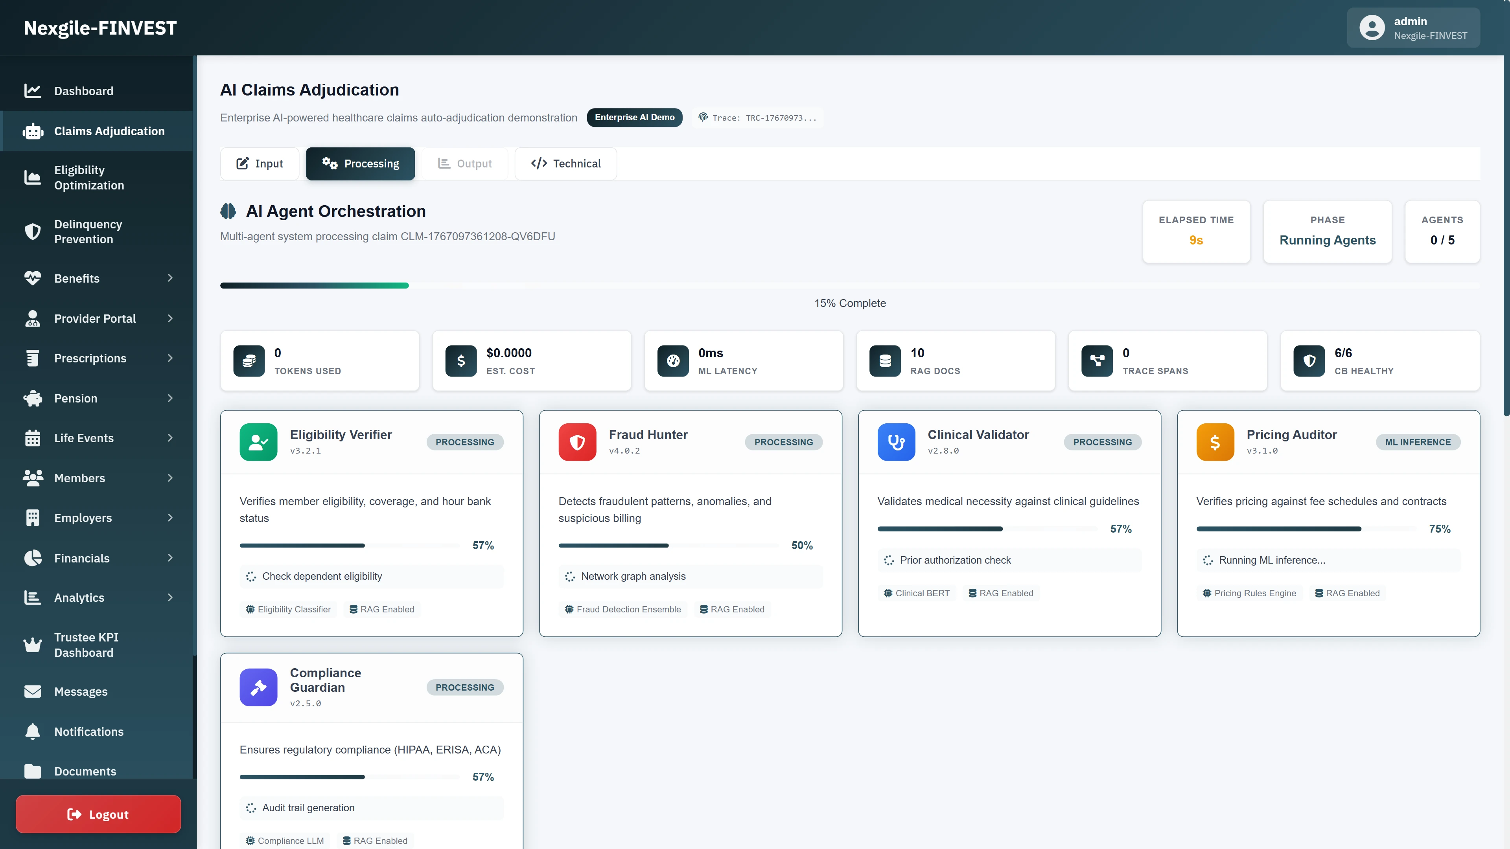Click the Pricing Auditor dollar icon
This screenshot has width=1510, height=849.
pos(1215,442)
